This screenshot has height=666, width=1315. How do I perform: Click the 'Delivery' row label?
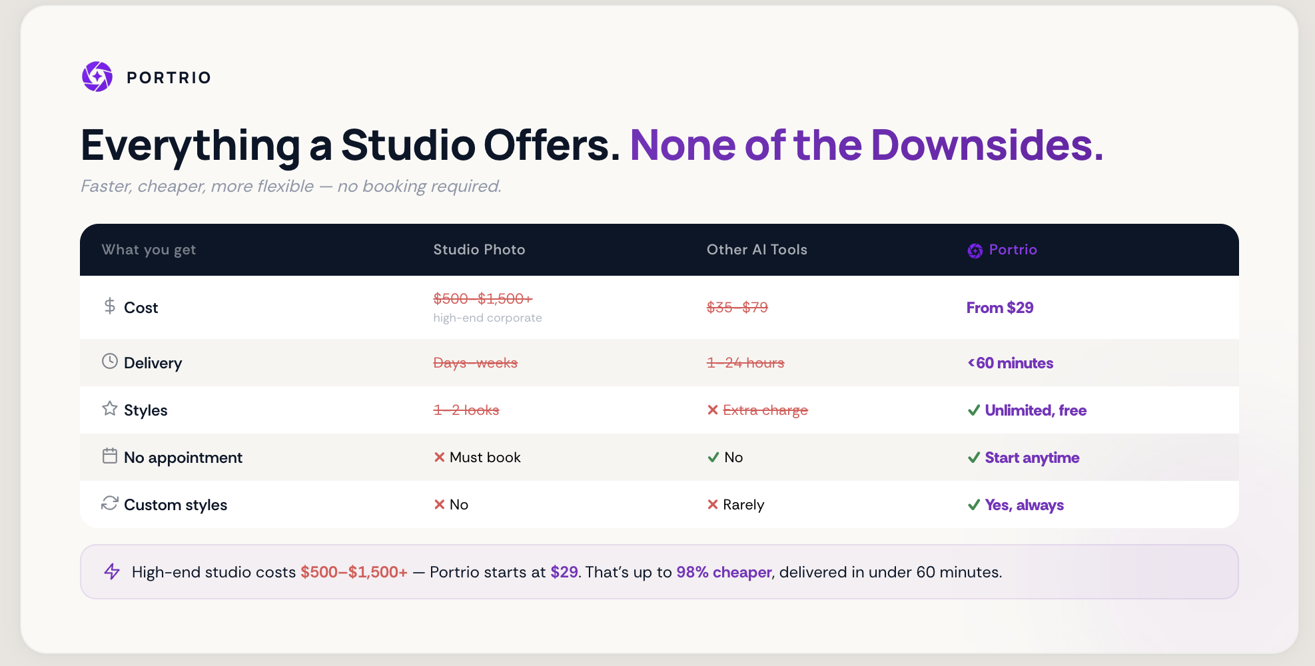[153, 363]
